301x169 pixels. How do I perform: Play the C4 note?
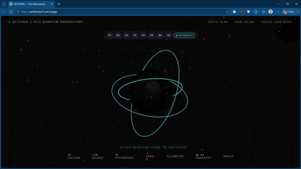[109, 35]
